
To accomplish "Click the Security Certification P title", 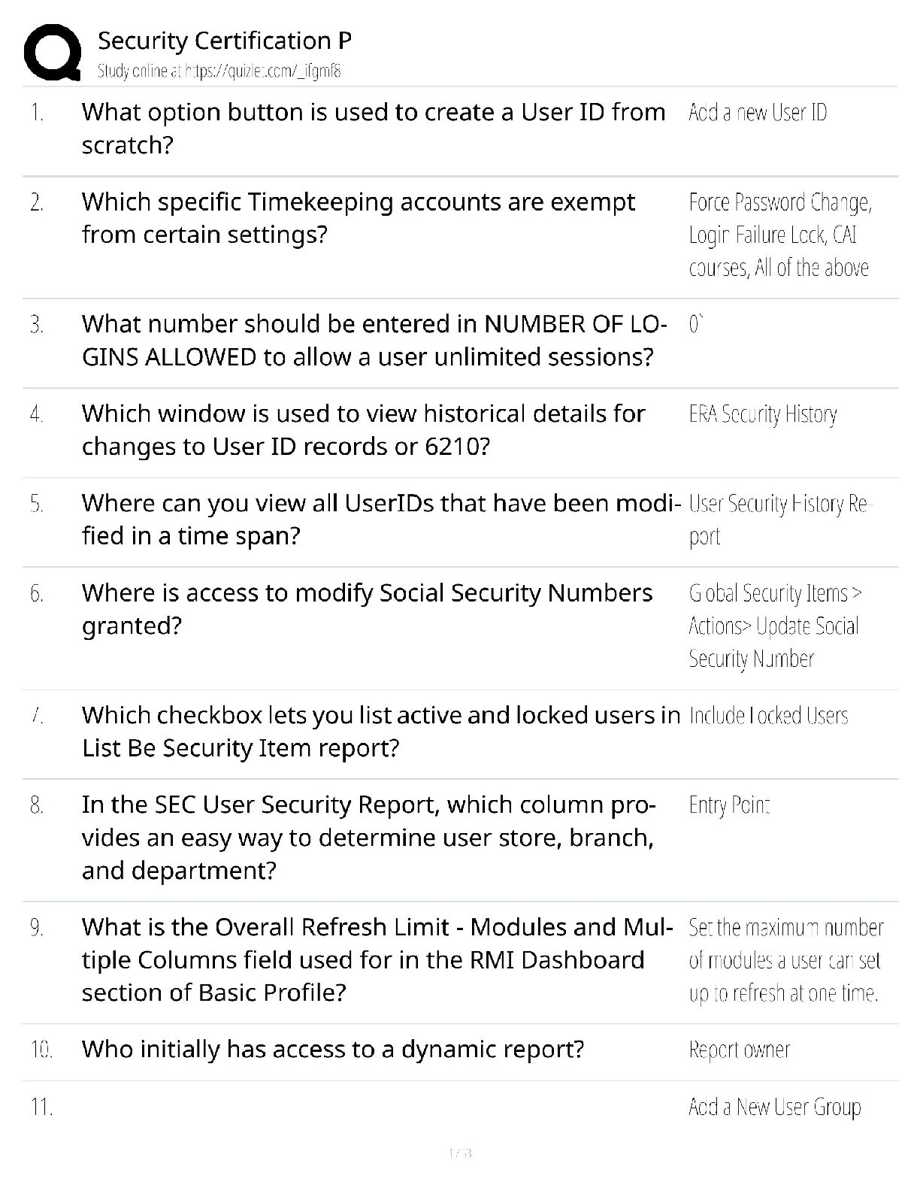I will 225,41.
